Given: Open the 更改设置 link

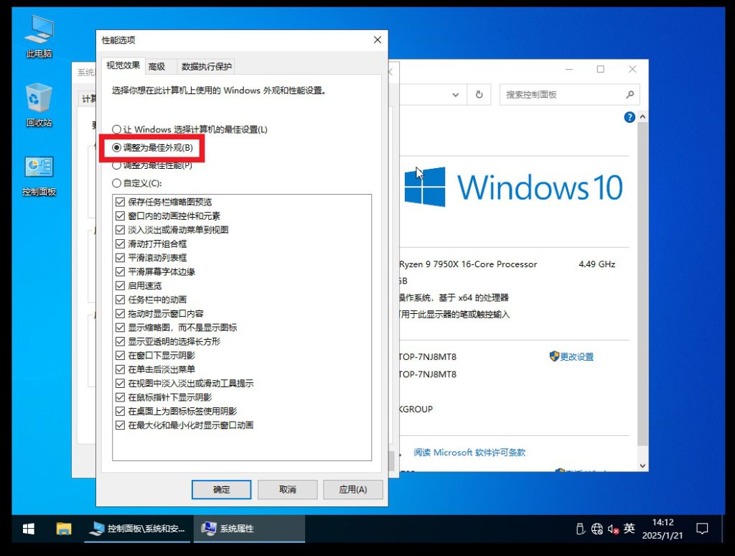Looking at the screenshot, I should (576, 356).
